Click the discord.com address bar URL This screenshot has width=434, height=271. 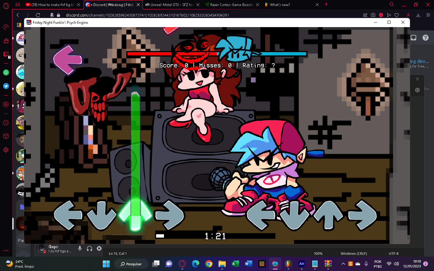click(147, 15)
